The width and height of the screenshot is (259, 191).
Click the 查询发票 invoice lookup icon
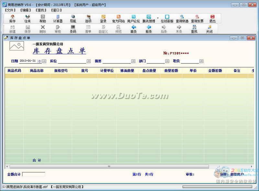(197, 18)
